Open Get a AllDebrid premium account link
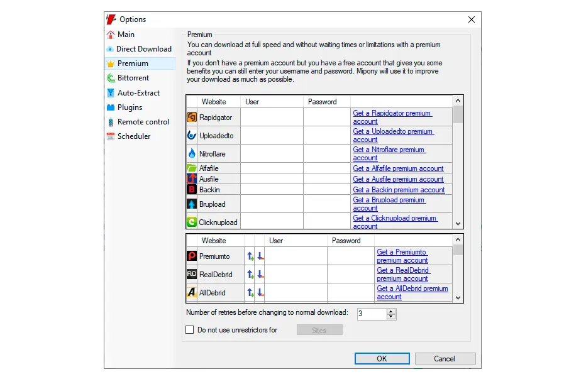 [x=412, y=292]
